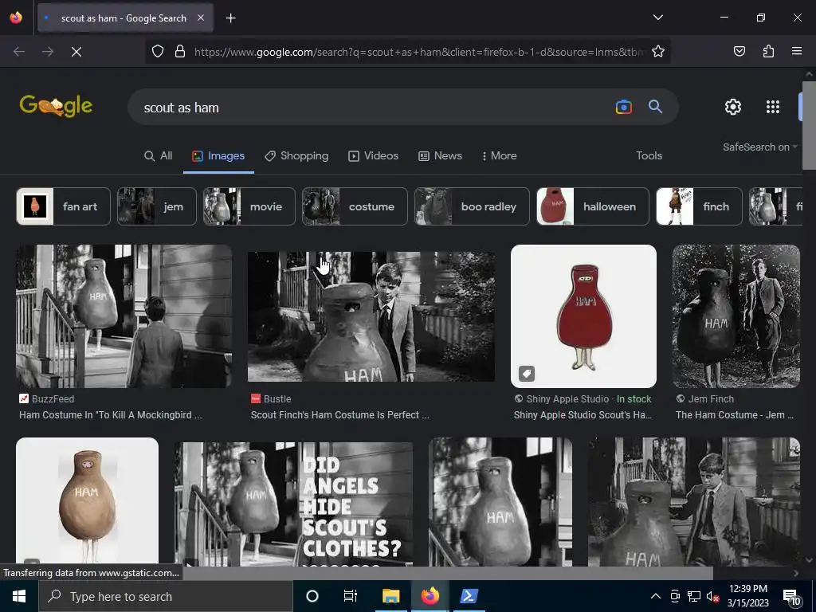Open the 'Did Angels Hide Scout's Clothes?' image
The height and width of the screenshot is (612, 816).
pyautogui.click(x=293, y=504)
